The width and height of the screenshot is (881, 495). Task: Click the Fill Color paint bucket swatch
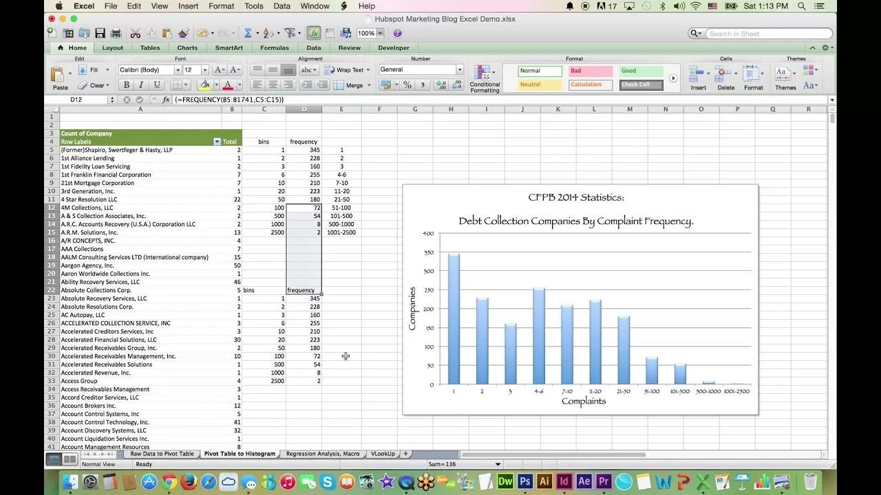204,85
